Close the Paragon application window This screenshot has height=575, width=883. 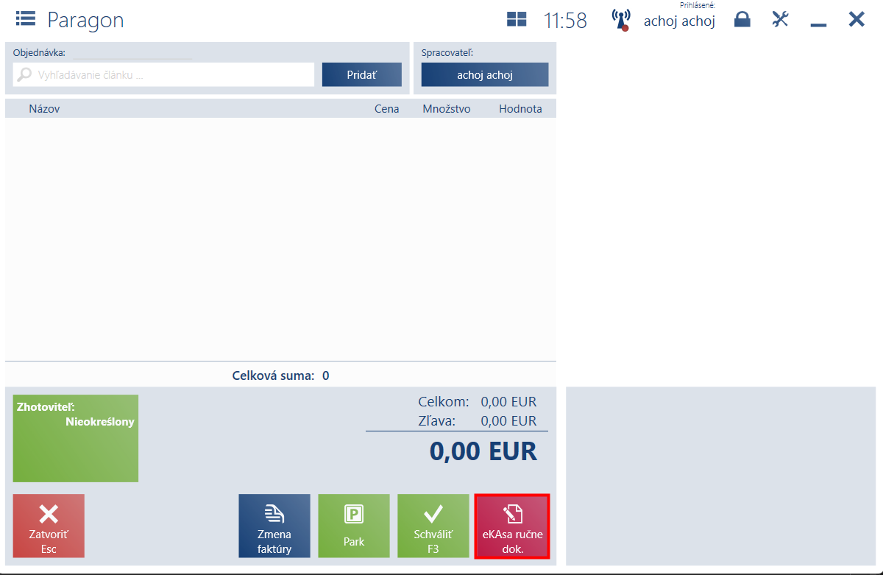(x=857, y=19)
